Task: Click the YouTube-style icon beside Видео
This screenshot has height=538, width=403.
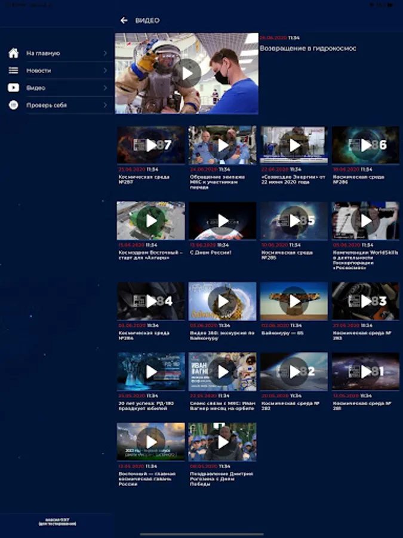Action: [13, 88]
